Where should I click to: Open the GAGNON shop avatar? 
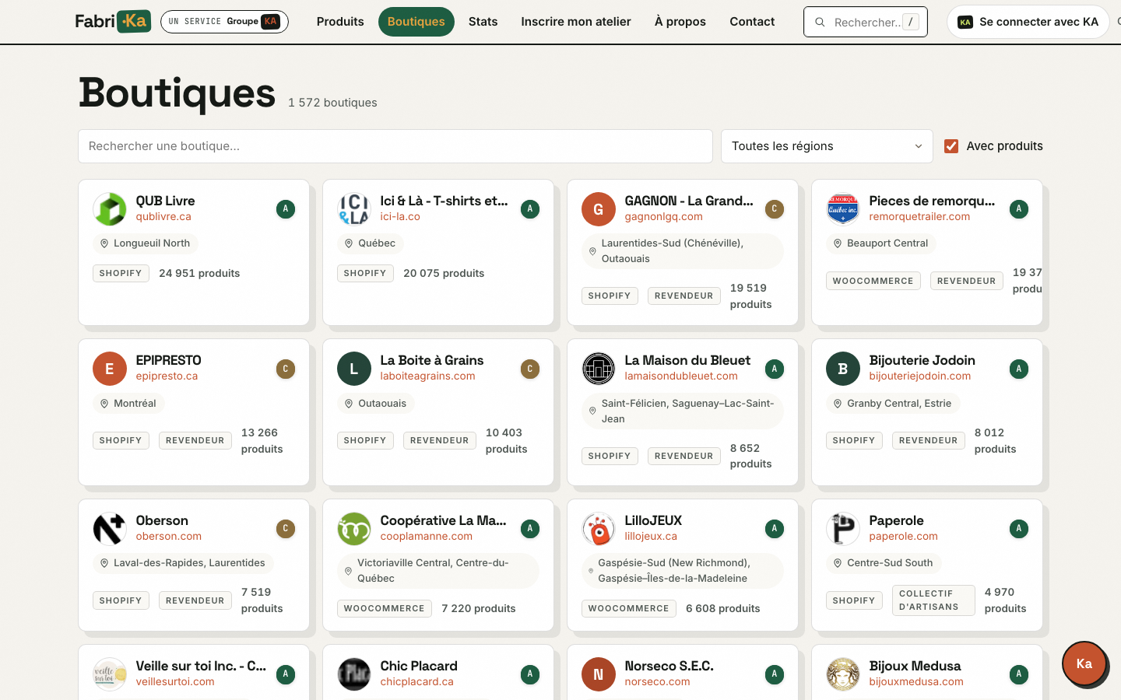tap(599, 209)
